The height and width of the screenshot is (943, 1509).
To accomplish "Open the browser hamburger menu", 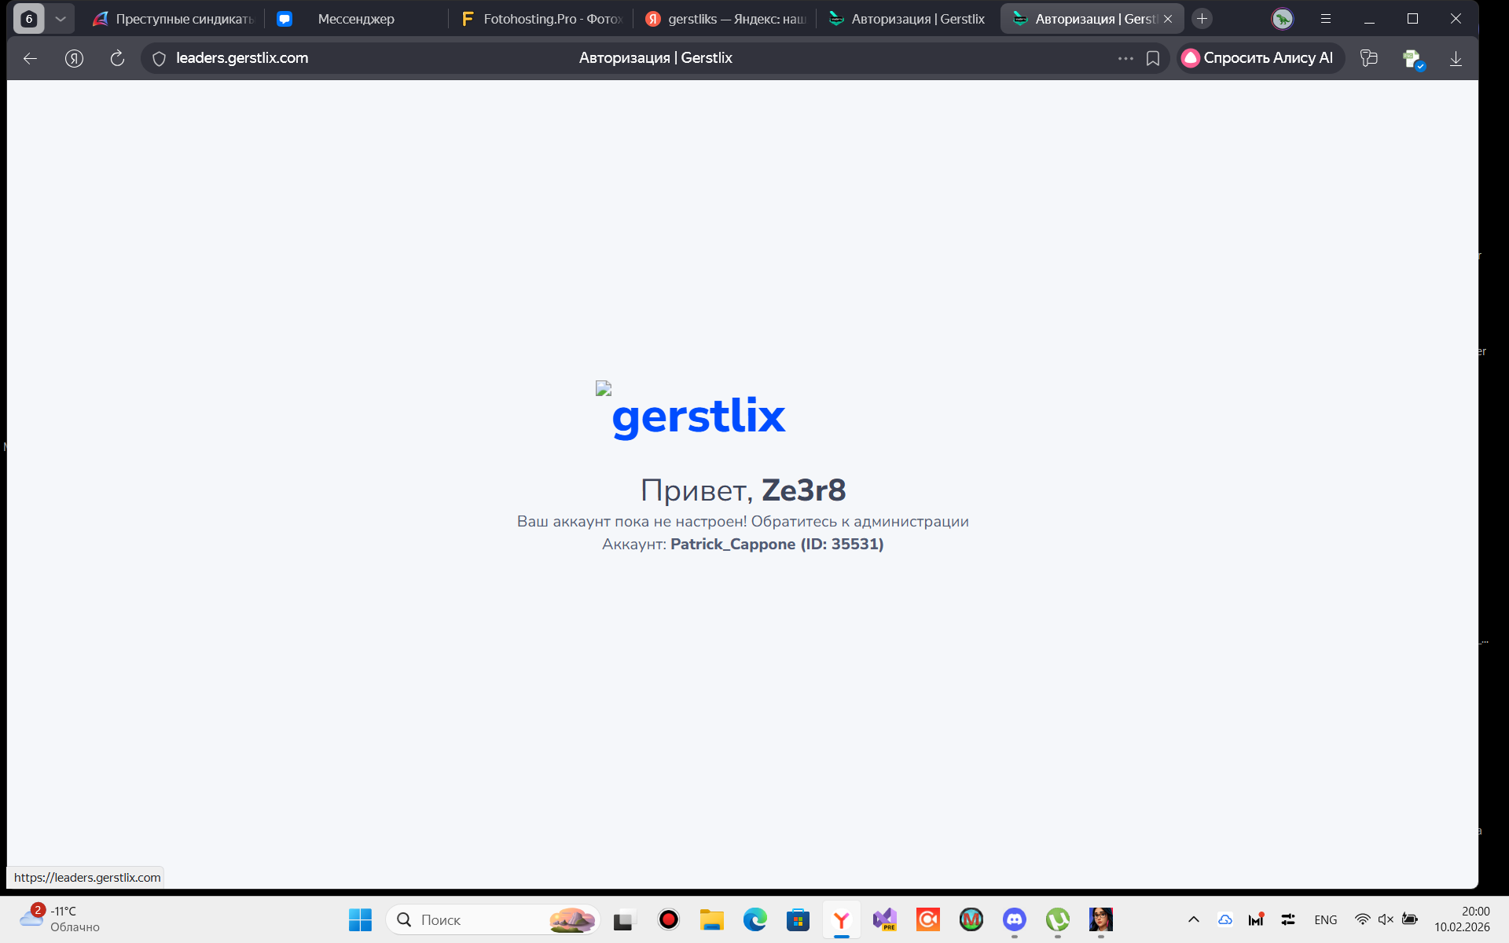I will point(1326,19).
